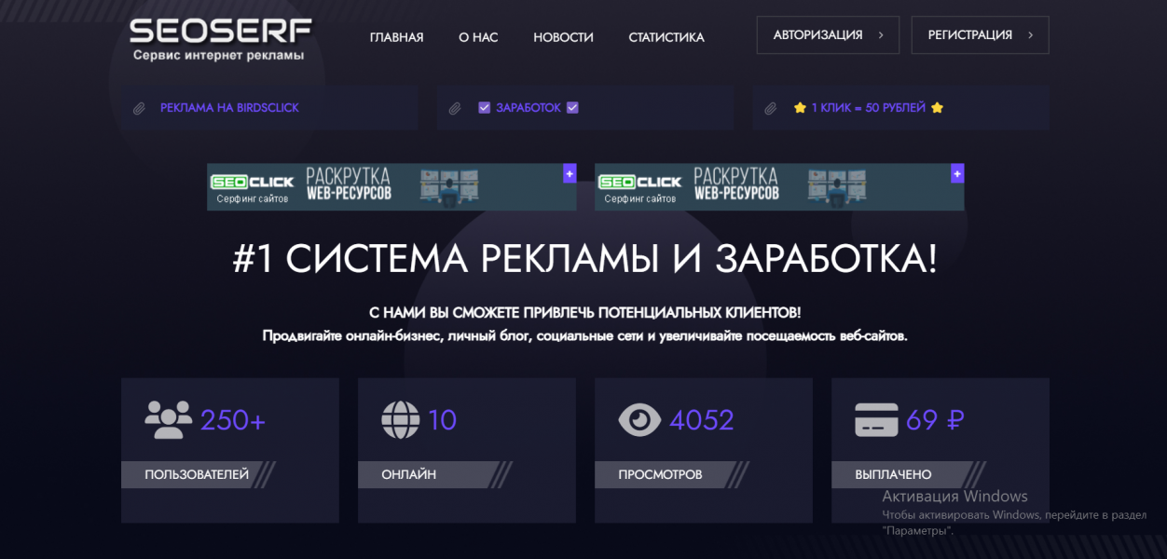Click the yellow star before 1 КЛИК text
Image resolution: width=1167 pixels, height=559 pixels.
pyautogui.click(x=800, y=108)
